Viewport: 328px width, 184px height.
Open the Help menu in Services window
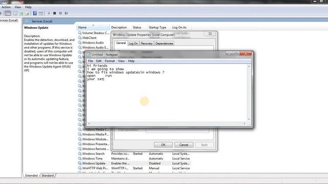(28, 7)
